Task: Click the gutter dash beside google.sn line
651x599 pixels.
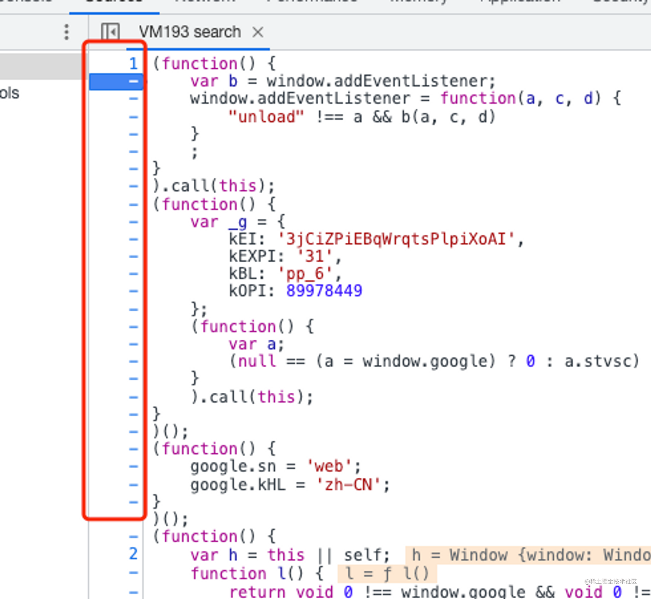Action: click(133, 466)
